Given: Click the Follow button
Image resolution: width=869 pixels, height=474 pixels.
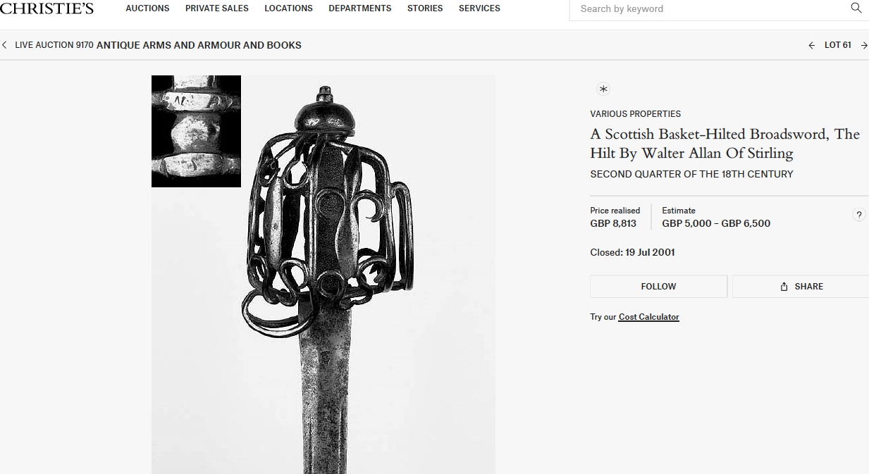Looking at the screenshot, I should coord(658,287).
